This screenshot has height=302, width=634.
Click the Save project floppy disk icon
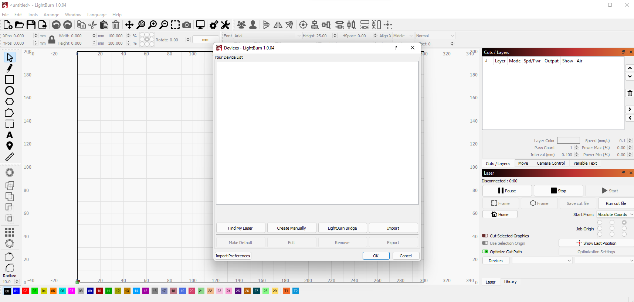(31, 25)
